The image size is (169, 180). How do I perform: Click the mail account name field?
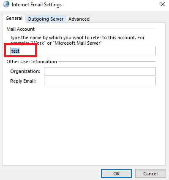83,51
